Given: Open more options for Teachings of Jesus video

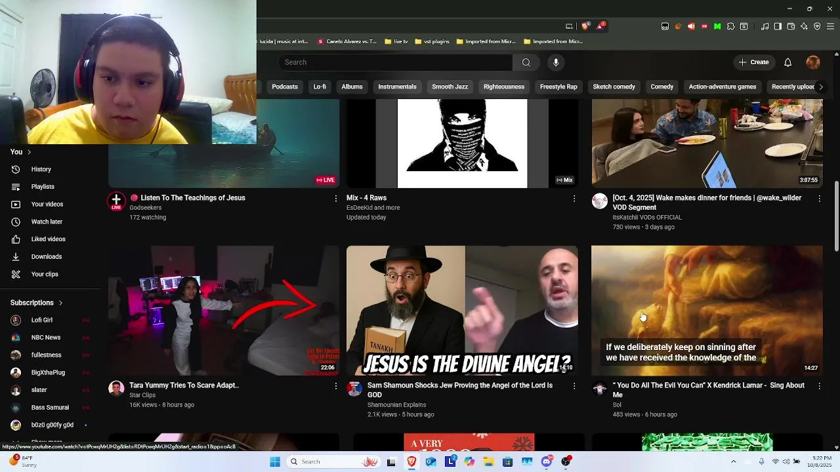Looking at the screenshot, I should click(x=336, y=198).
